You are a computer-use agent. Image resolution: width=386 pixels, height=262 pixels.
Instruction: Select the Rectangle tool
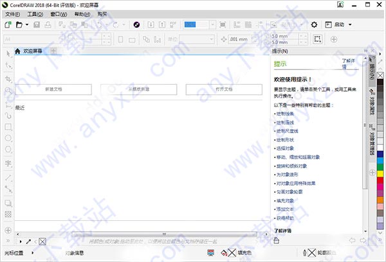8,127
